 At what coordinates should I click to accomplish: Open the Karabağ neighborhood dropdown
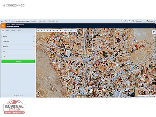point(18,46)
